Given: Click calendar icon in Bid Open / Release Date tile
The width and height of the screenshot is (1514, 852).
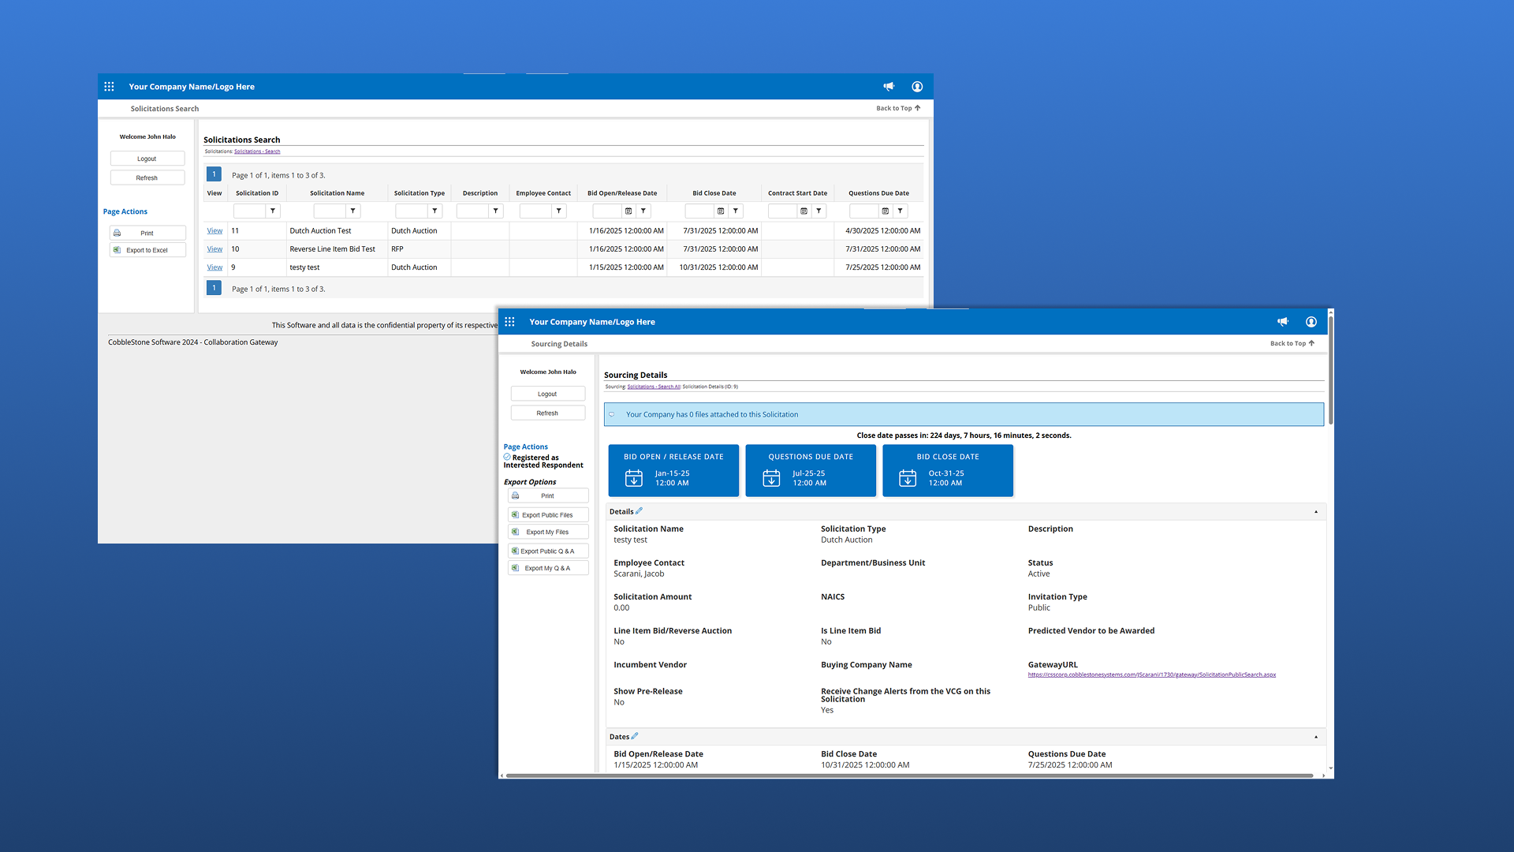Looking at the screenshot, I should click(634, 478).
